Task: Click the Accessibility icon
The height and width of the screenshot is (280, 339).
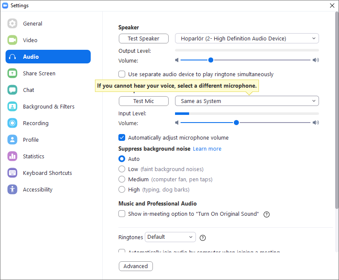Action: [x=12, y=190]
